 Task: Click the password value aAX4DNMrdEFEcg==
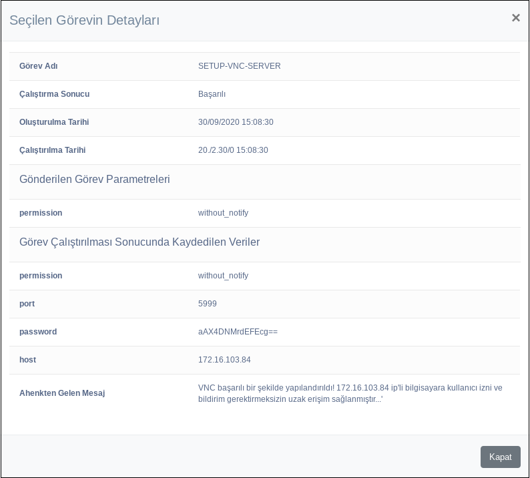coord(238,332)
